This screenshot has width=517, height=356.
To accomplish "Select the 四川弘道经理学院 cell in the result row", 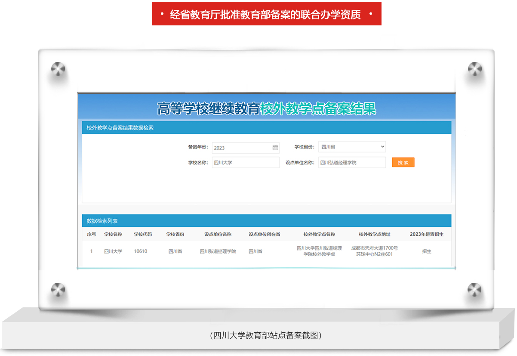I will 218,251.
